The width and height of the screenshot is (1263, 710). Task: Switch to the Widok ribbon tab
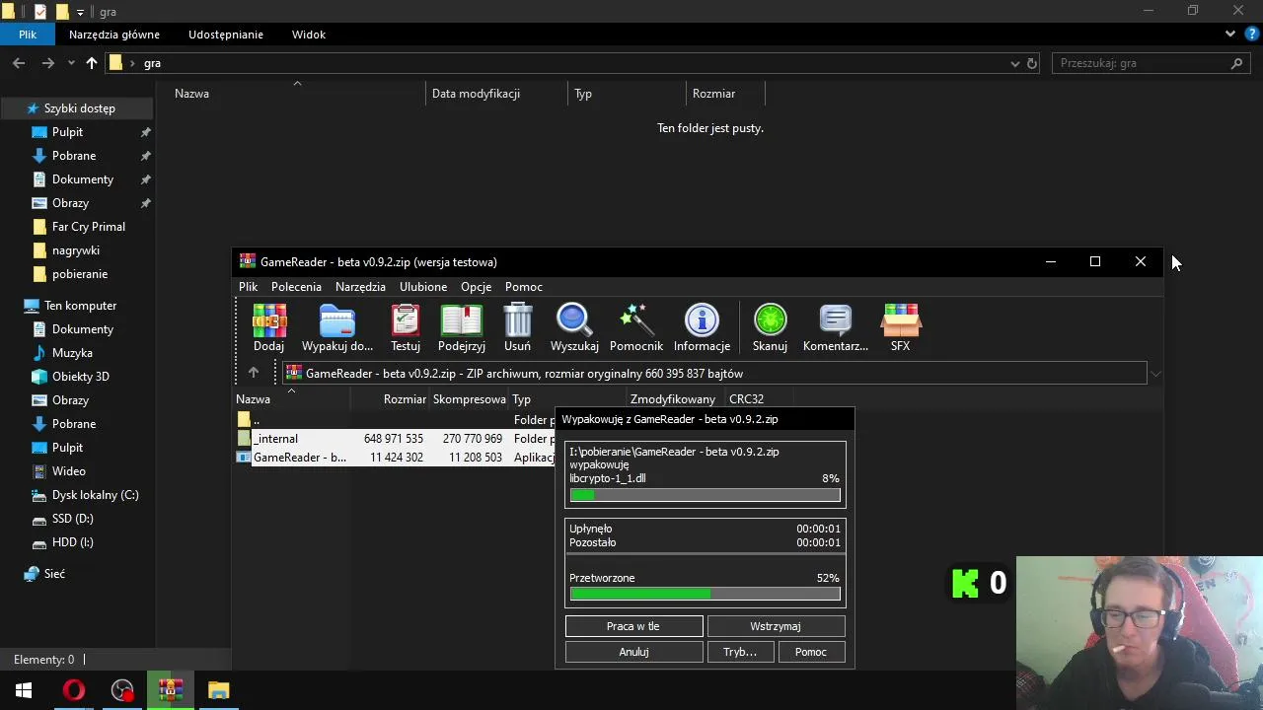309,34
